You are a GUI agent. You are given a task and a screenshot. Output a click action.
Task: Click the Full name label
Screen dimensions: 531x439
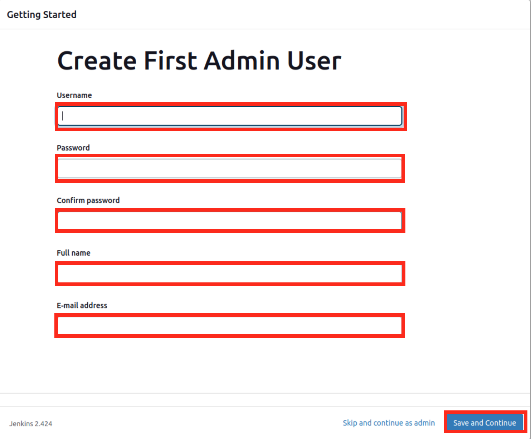(74, 253)
